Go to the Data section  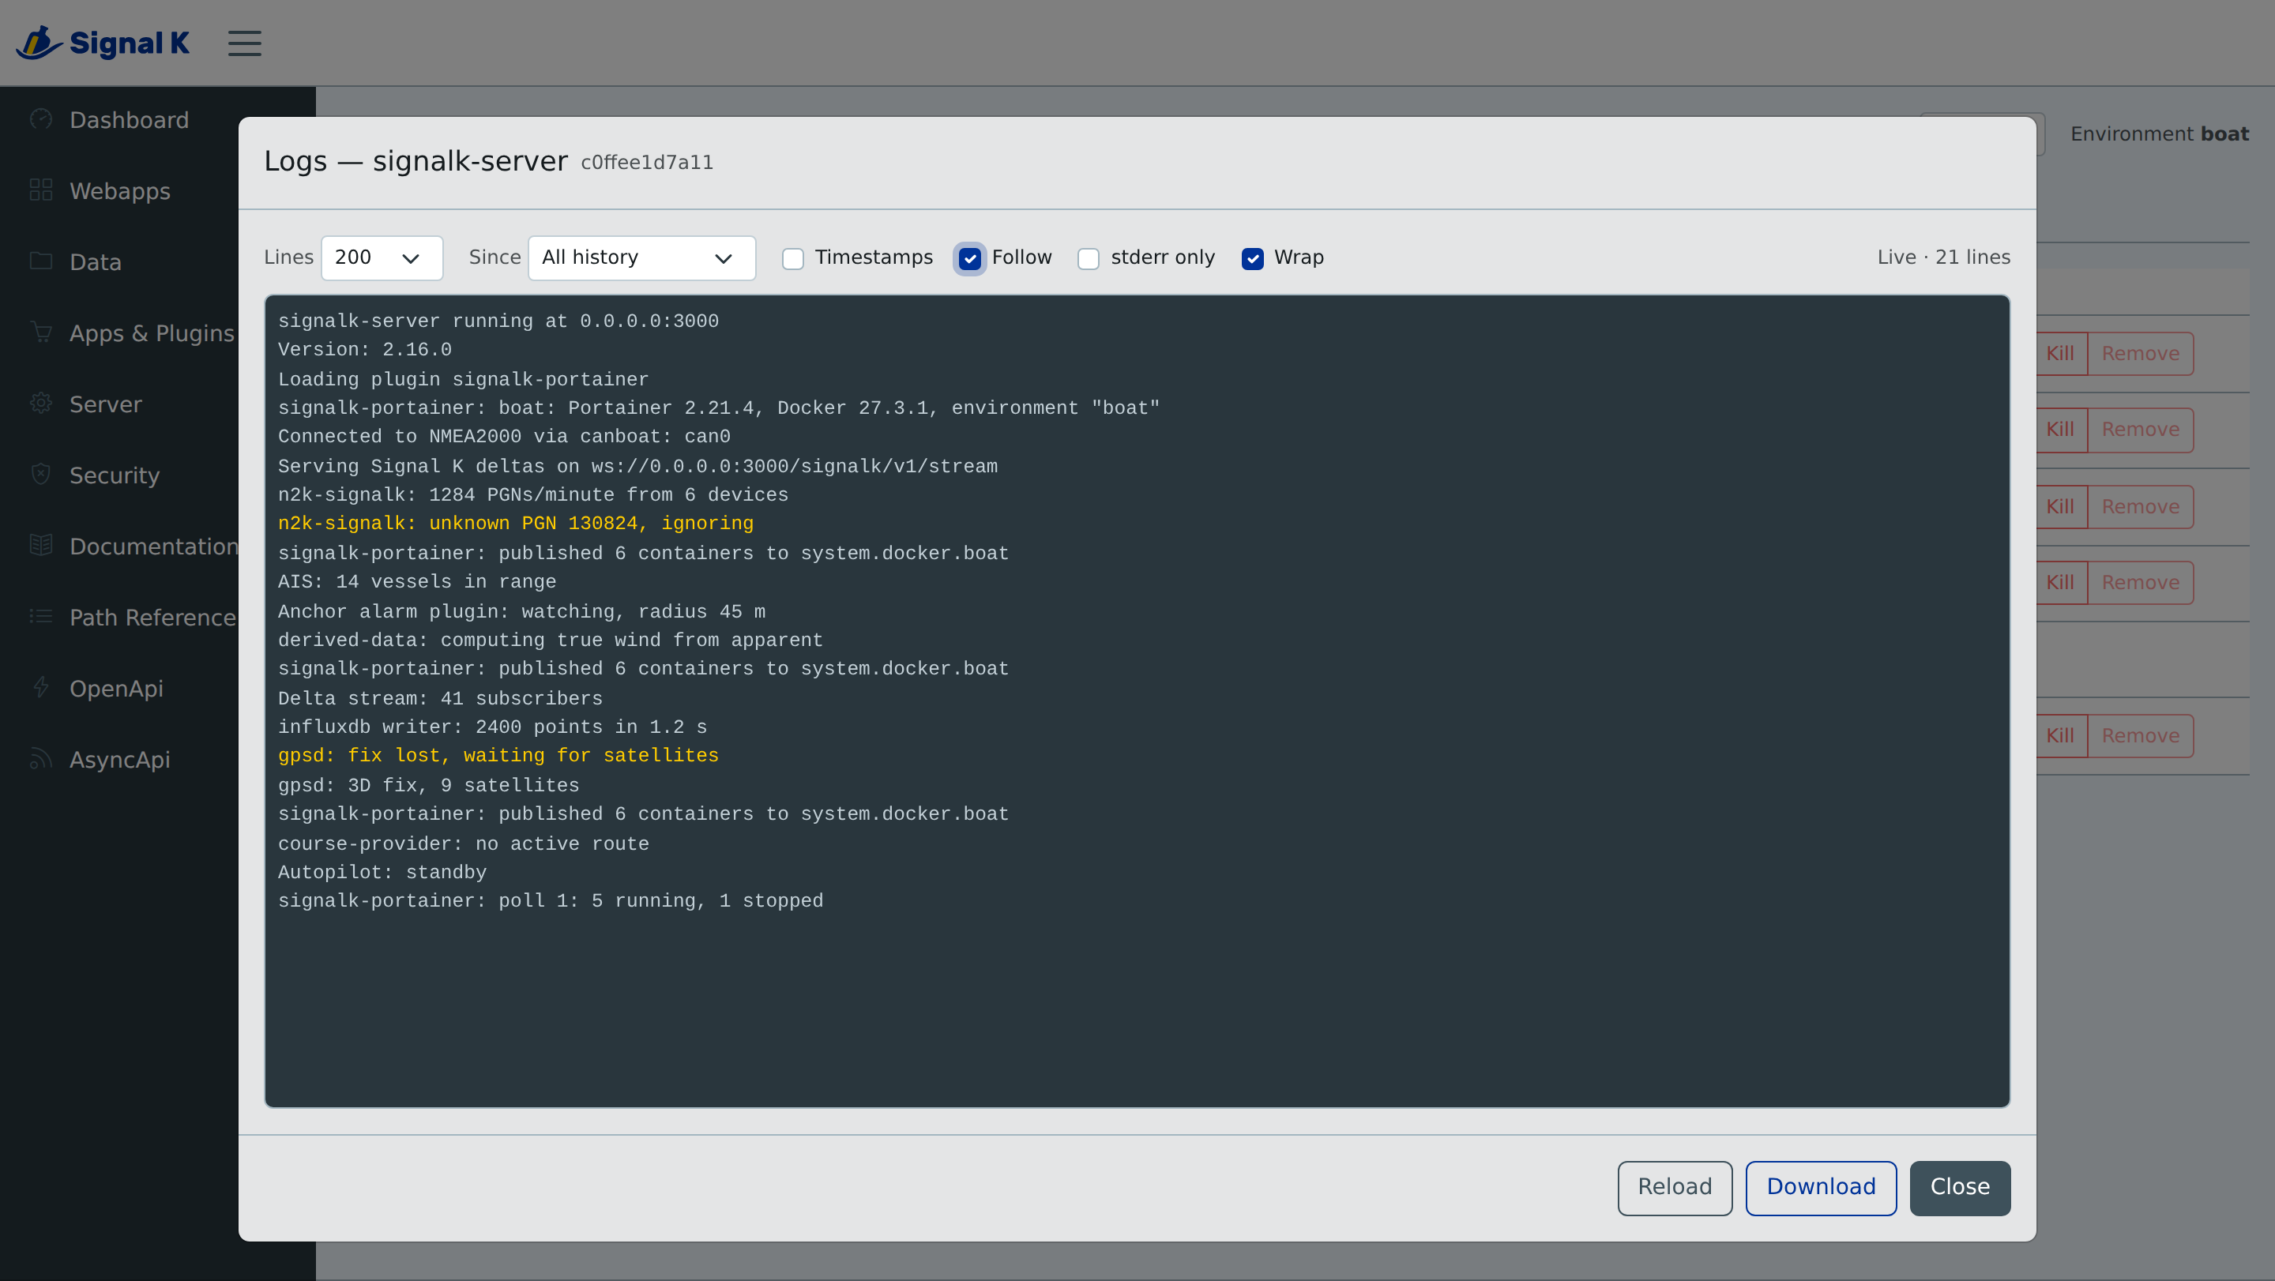96,262
